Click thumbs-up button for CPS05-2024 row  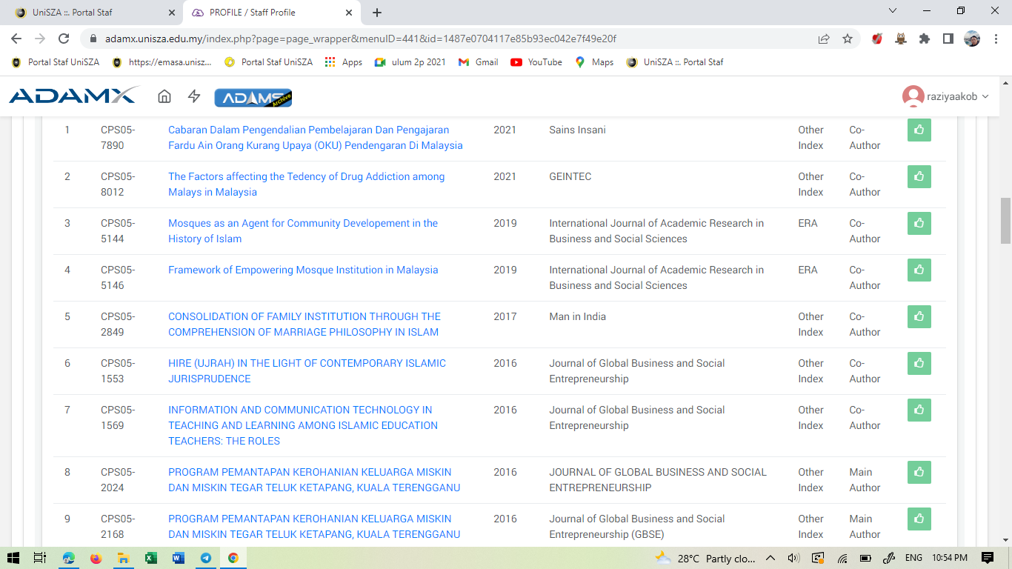tap(919, 472)
